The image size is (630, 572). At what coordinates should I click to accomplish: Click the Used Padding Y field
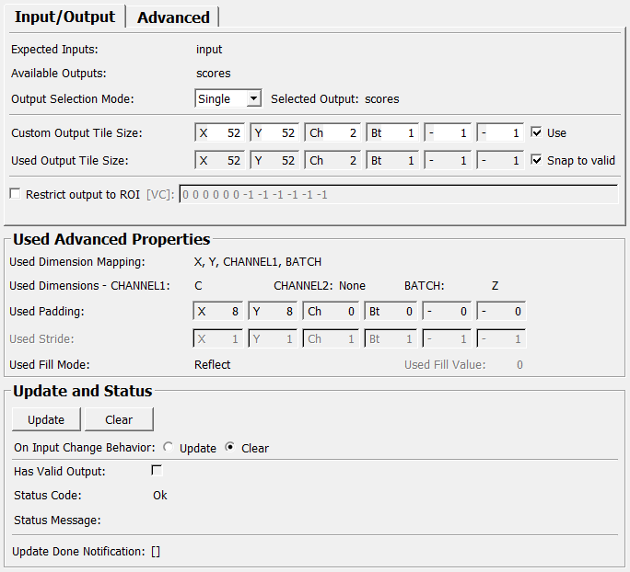coord(275,312)
